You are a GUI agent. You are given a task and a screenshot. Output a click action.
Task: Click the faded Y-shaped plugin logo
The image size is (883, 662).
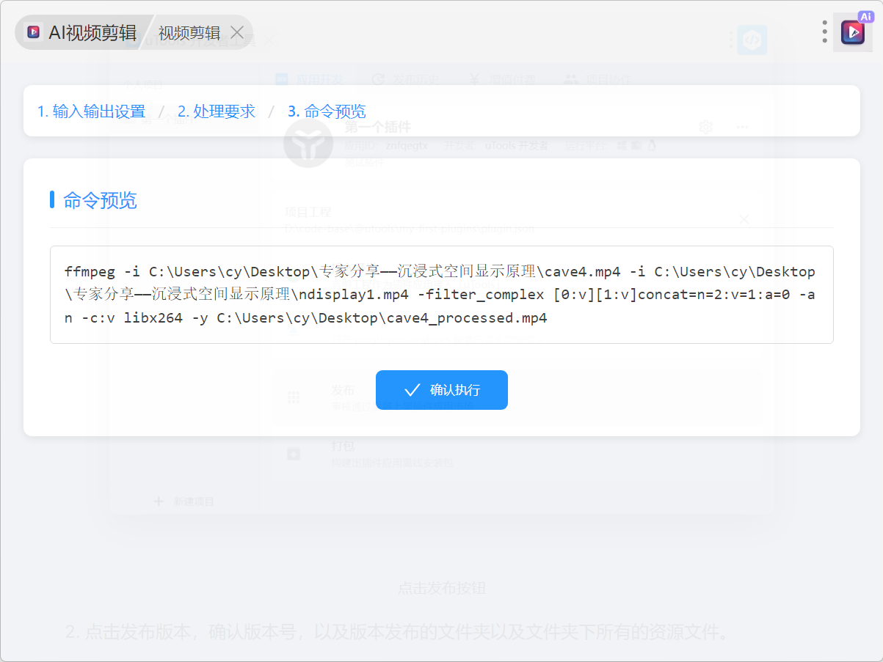click(308, 143)
